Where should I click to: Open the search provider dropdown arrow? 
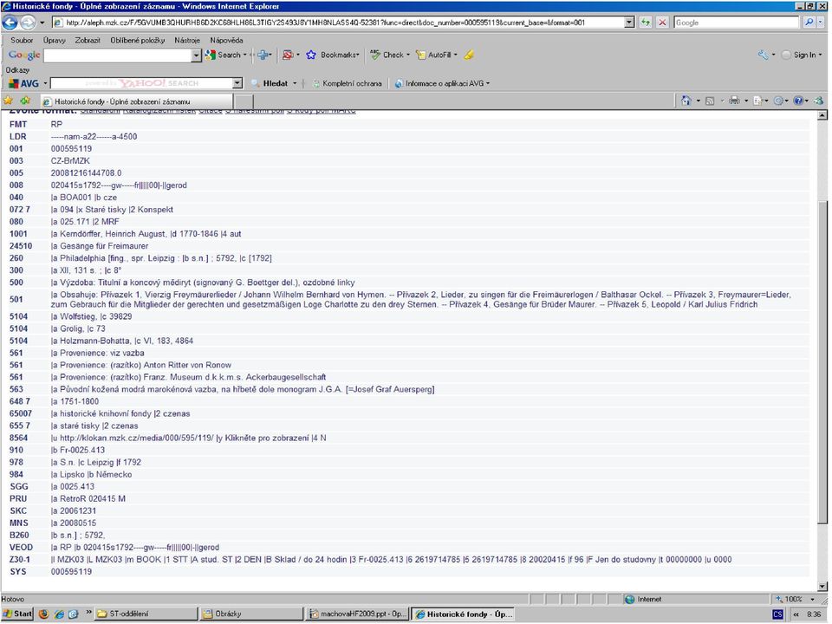pos(821,23)
